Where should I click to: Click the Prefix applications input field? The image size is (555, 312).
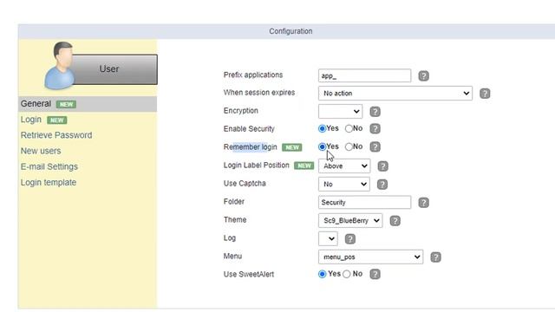click(364, 75)
